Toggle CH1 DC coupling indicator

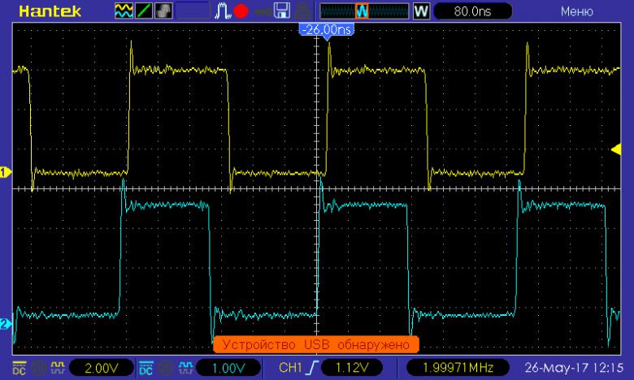(x=19, y=368)
